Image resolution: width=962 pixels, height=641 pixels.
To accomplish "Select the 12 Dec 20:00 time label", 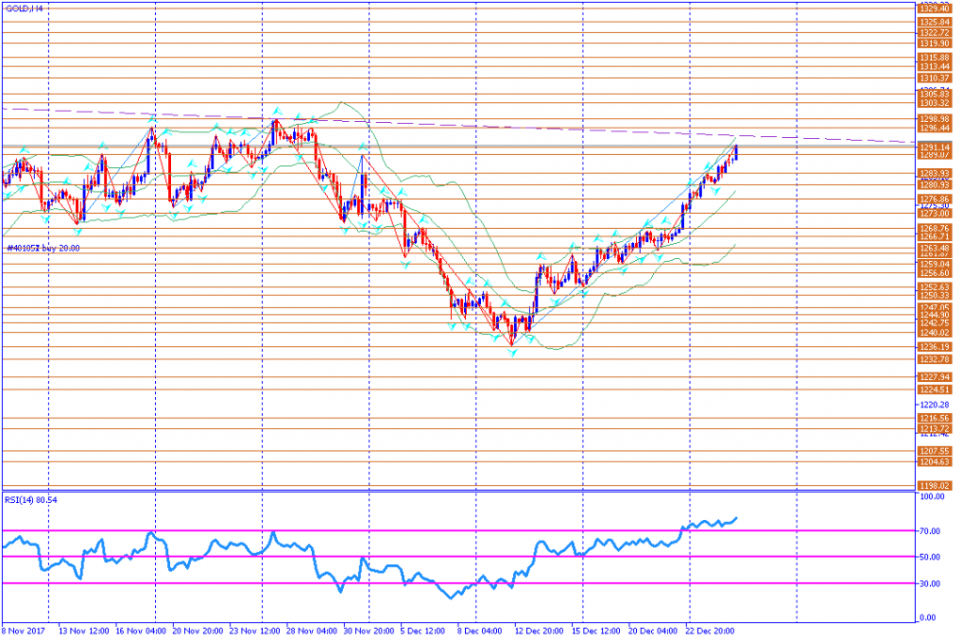I will [x=539, y=631].
